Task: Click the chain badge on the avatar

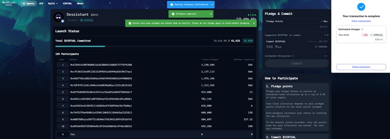Action: point(63,21)
